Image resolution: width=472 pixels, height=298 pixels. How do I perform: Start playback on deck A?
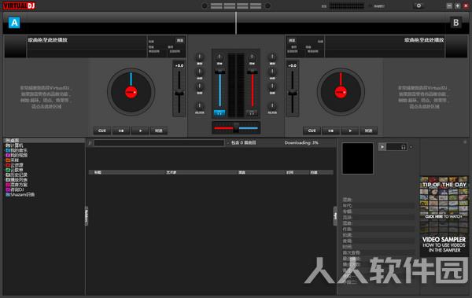click(140, 131)
